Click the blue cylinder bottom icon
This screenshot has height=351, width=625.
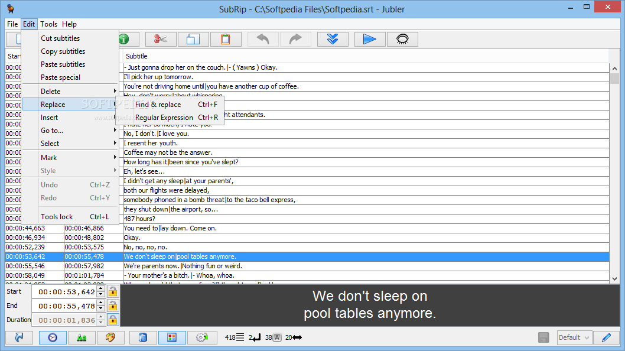[x=143, y=337]
